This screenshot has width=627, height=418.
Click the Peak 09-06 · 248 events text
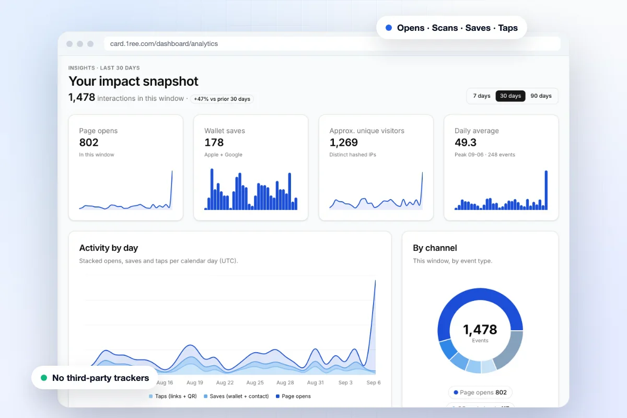click(x=485, y=155)
